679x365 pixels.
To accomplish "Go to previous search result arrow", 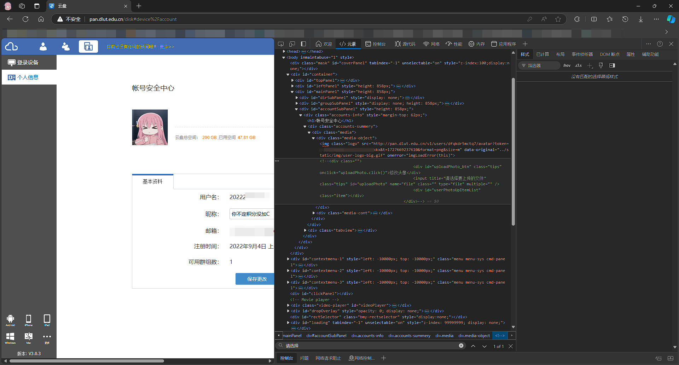I will [473, 346].
